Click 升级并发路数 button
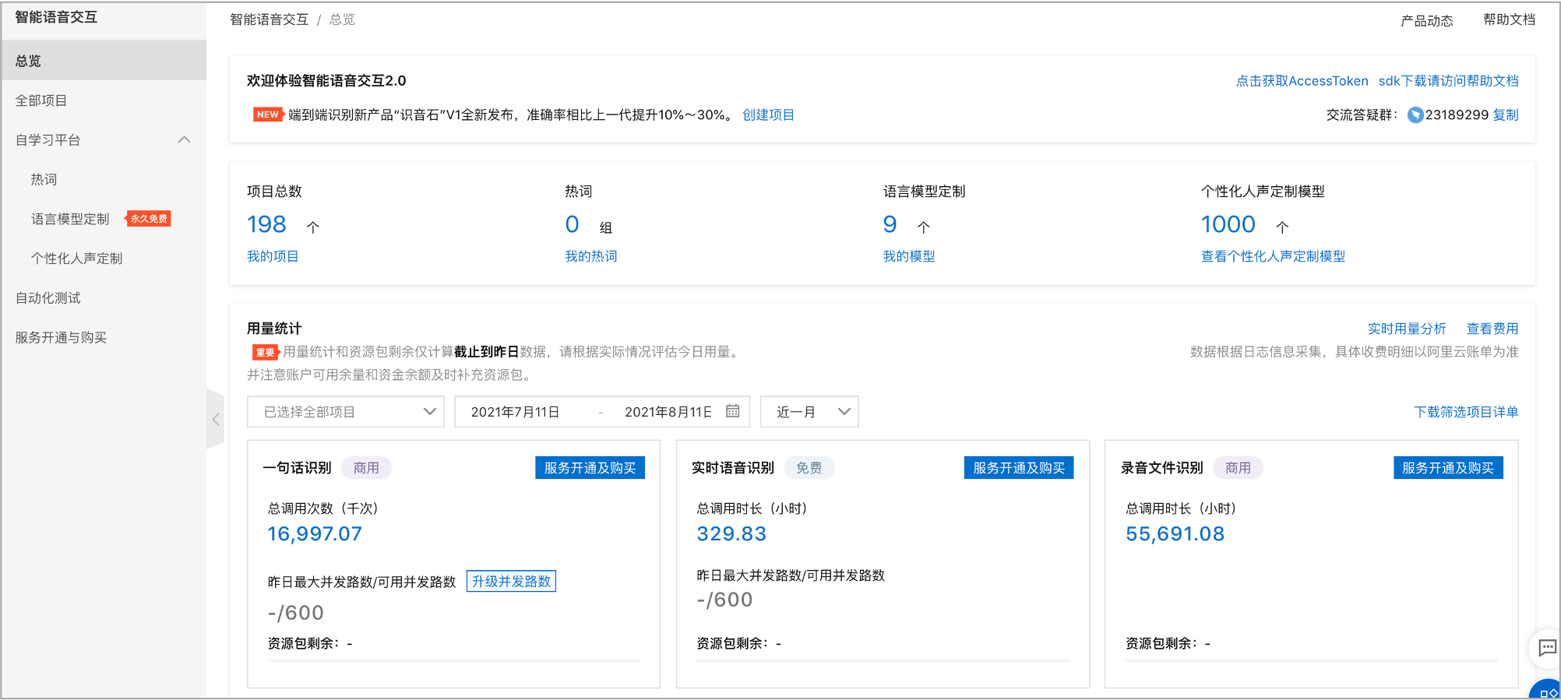 pos(511,582)
